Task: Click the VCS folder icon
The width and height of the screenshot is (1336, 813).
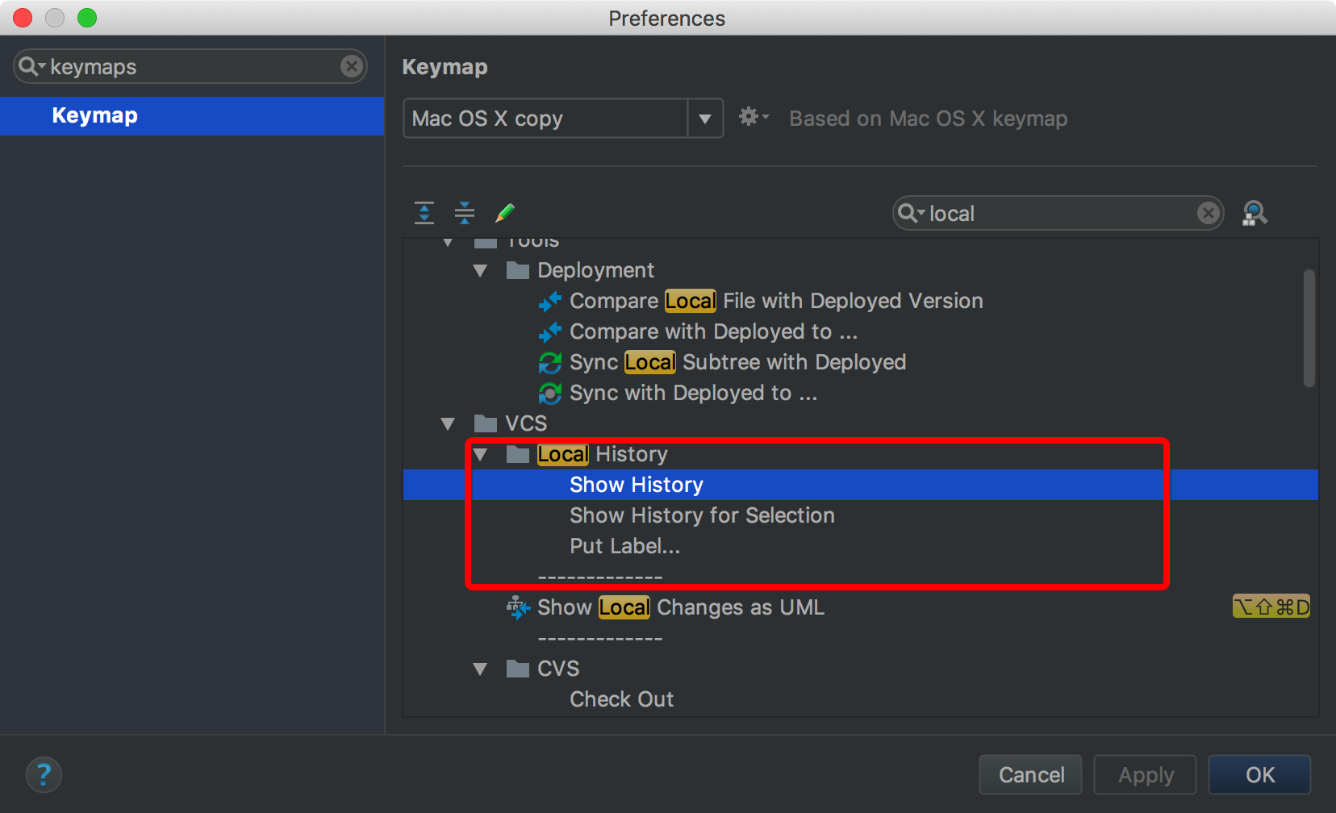Action: click(x=485, y=423)
